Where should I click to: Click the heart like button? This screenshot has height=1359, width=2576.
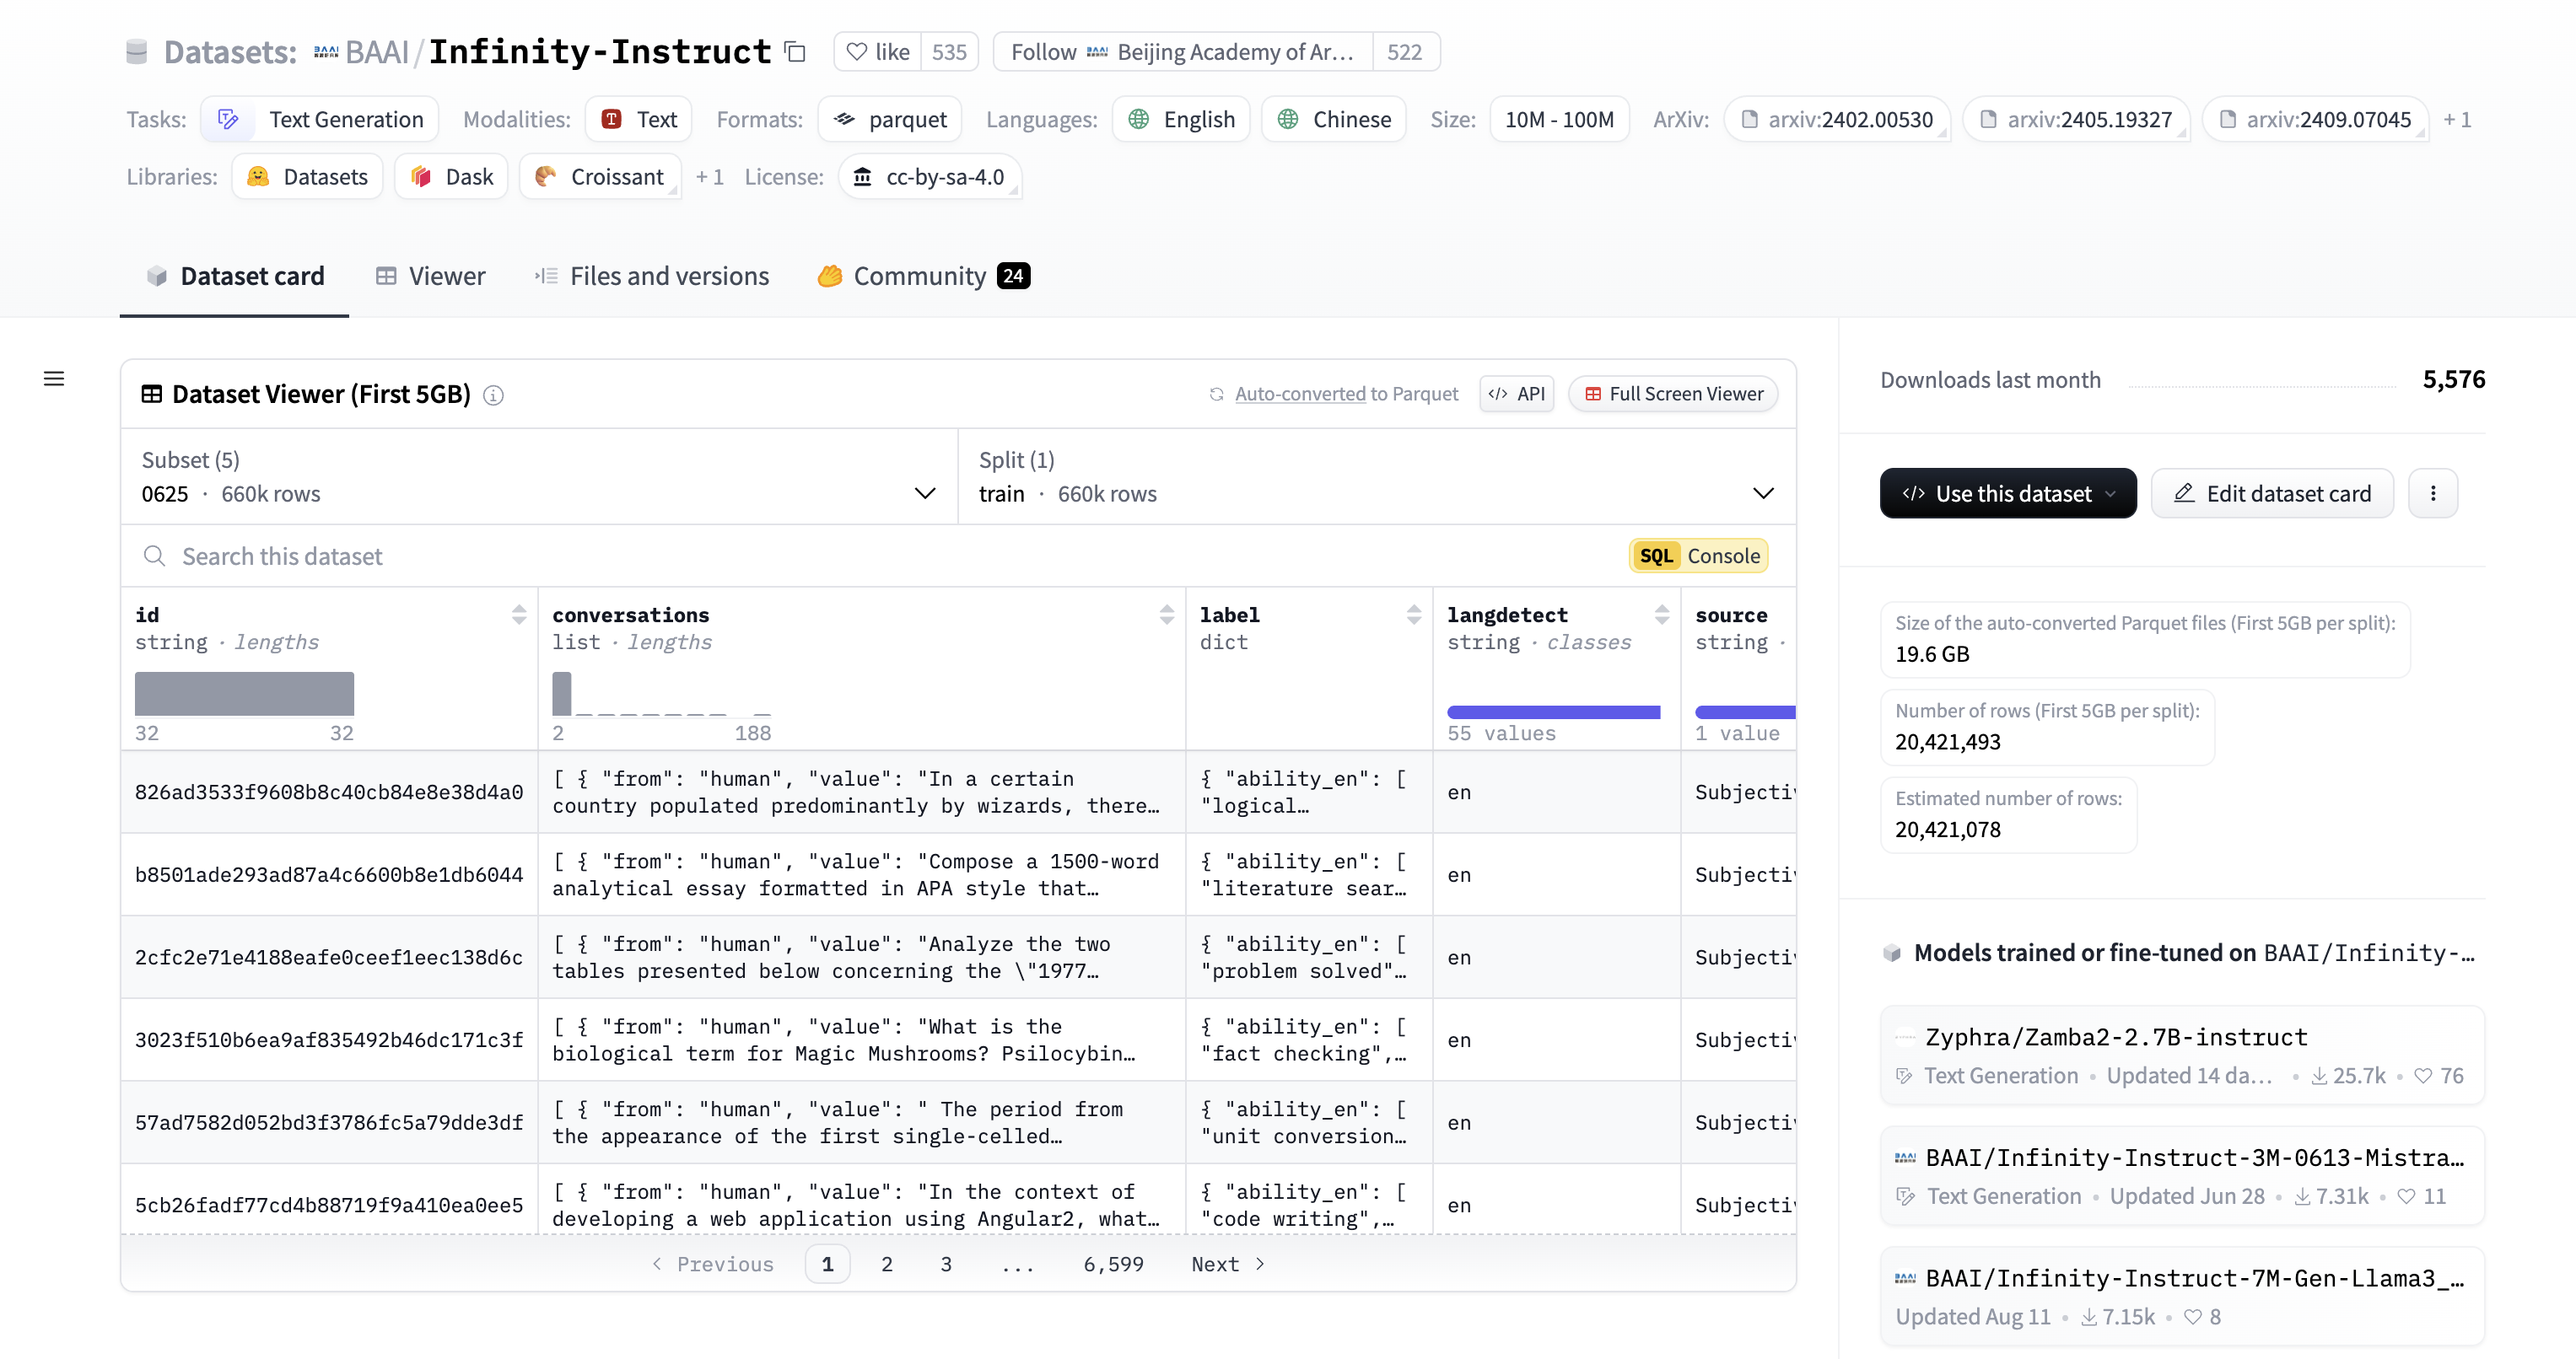tap(877, 52)
